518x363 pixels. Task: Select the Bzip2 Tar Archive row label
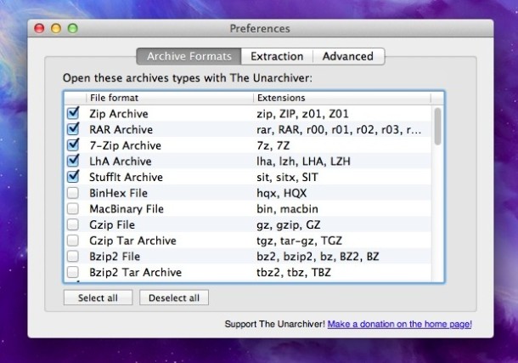(136, 272)
